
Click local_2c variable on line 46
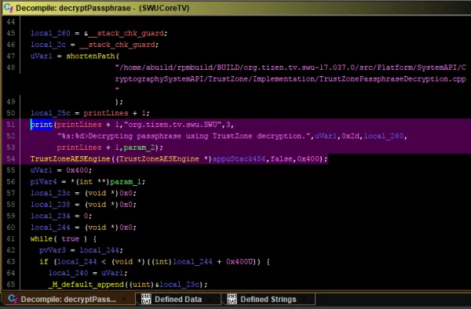(x=48, y=45)
